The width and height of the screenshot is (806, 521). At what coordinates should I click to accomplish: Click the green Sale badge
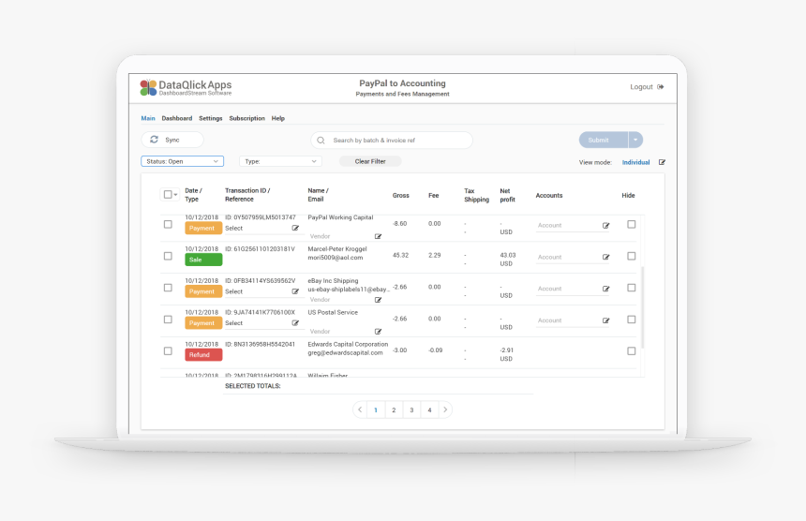pyautogui.click(x=203, y=260)
